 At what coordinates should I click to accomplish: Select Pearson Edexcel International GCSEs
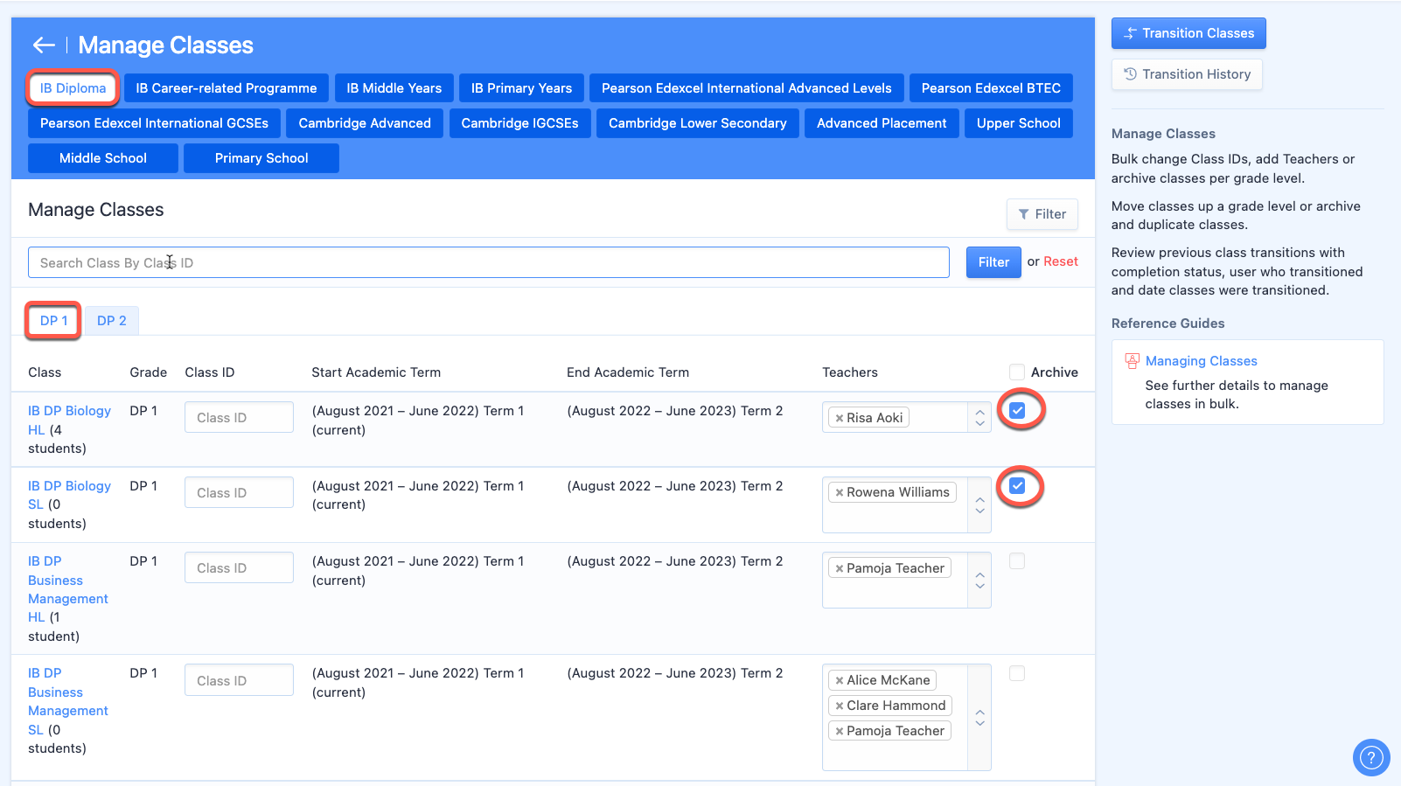click(154, 123)
